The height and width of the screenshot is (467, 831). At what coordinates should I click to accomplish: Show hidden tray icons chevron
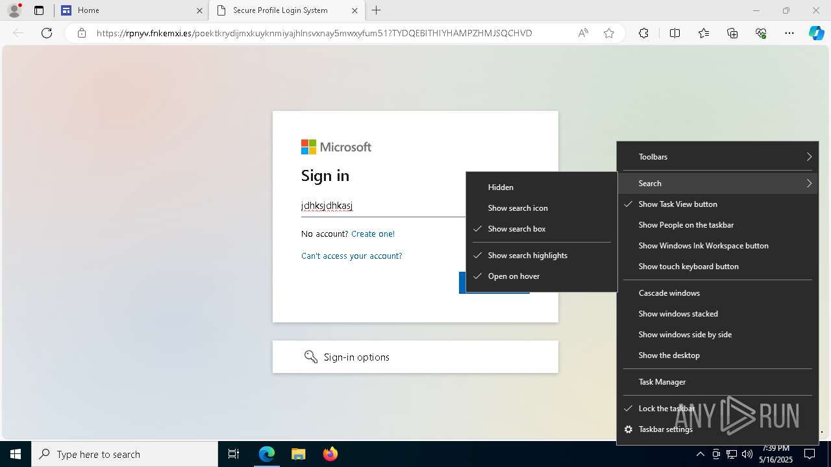(x=700, y=454)
